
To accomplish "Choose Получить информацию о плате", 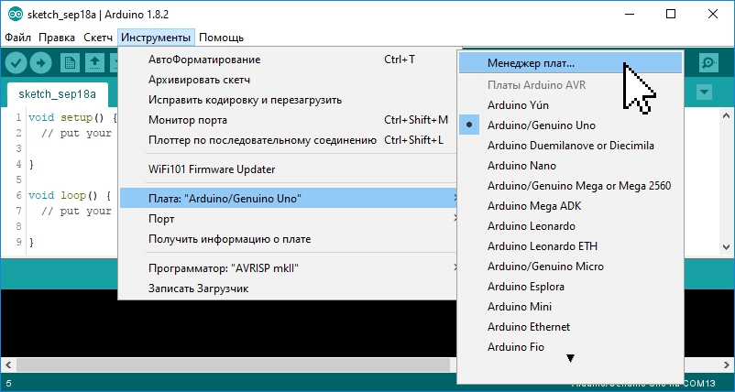I will [288, 239].
